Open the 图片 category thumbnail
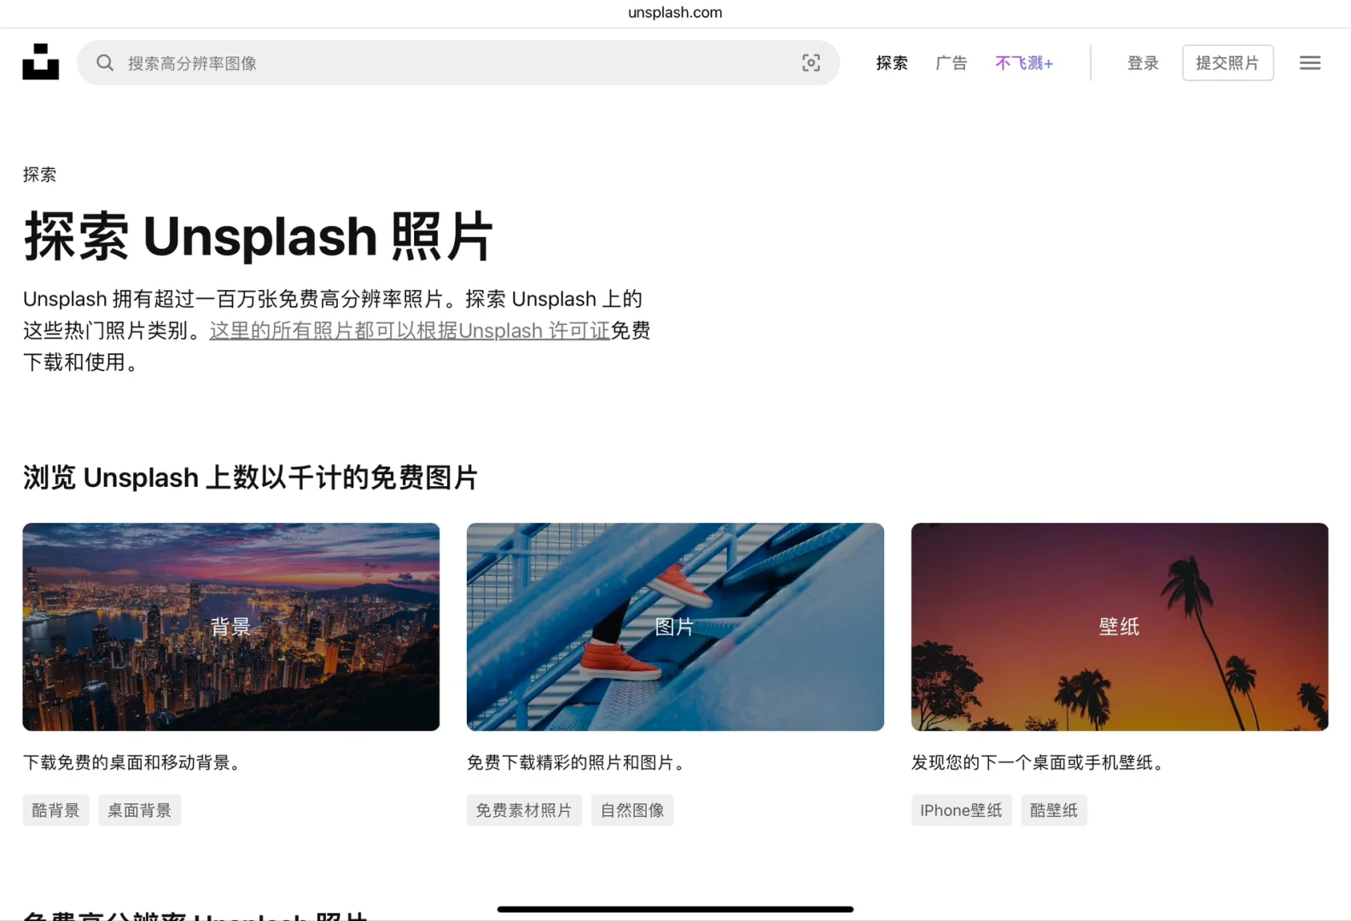The width and height of the screenshot is (1351, 921). pyautogui.click(x=675, y=627)
